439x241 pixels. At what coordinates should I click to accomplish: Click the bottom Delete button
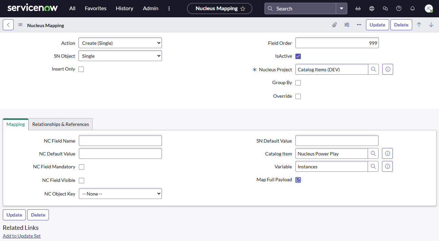(38, 215)
